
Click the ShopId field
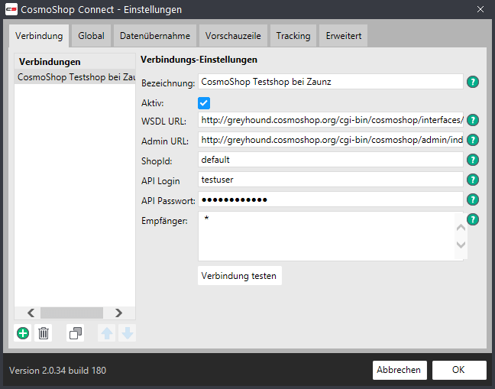pos(331,160)
